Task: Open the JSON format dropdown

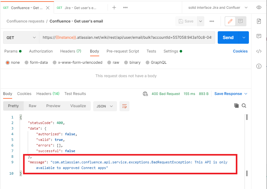Action: tap(105, 106)
